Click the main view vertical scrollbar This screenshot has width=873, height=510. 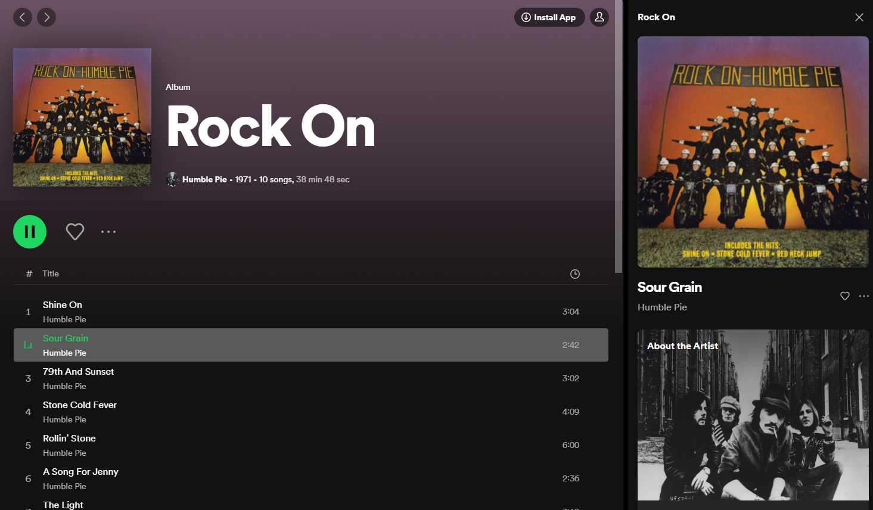[x=619, y=137]
